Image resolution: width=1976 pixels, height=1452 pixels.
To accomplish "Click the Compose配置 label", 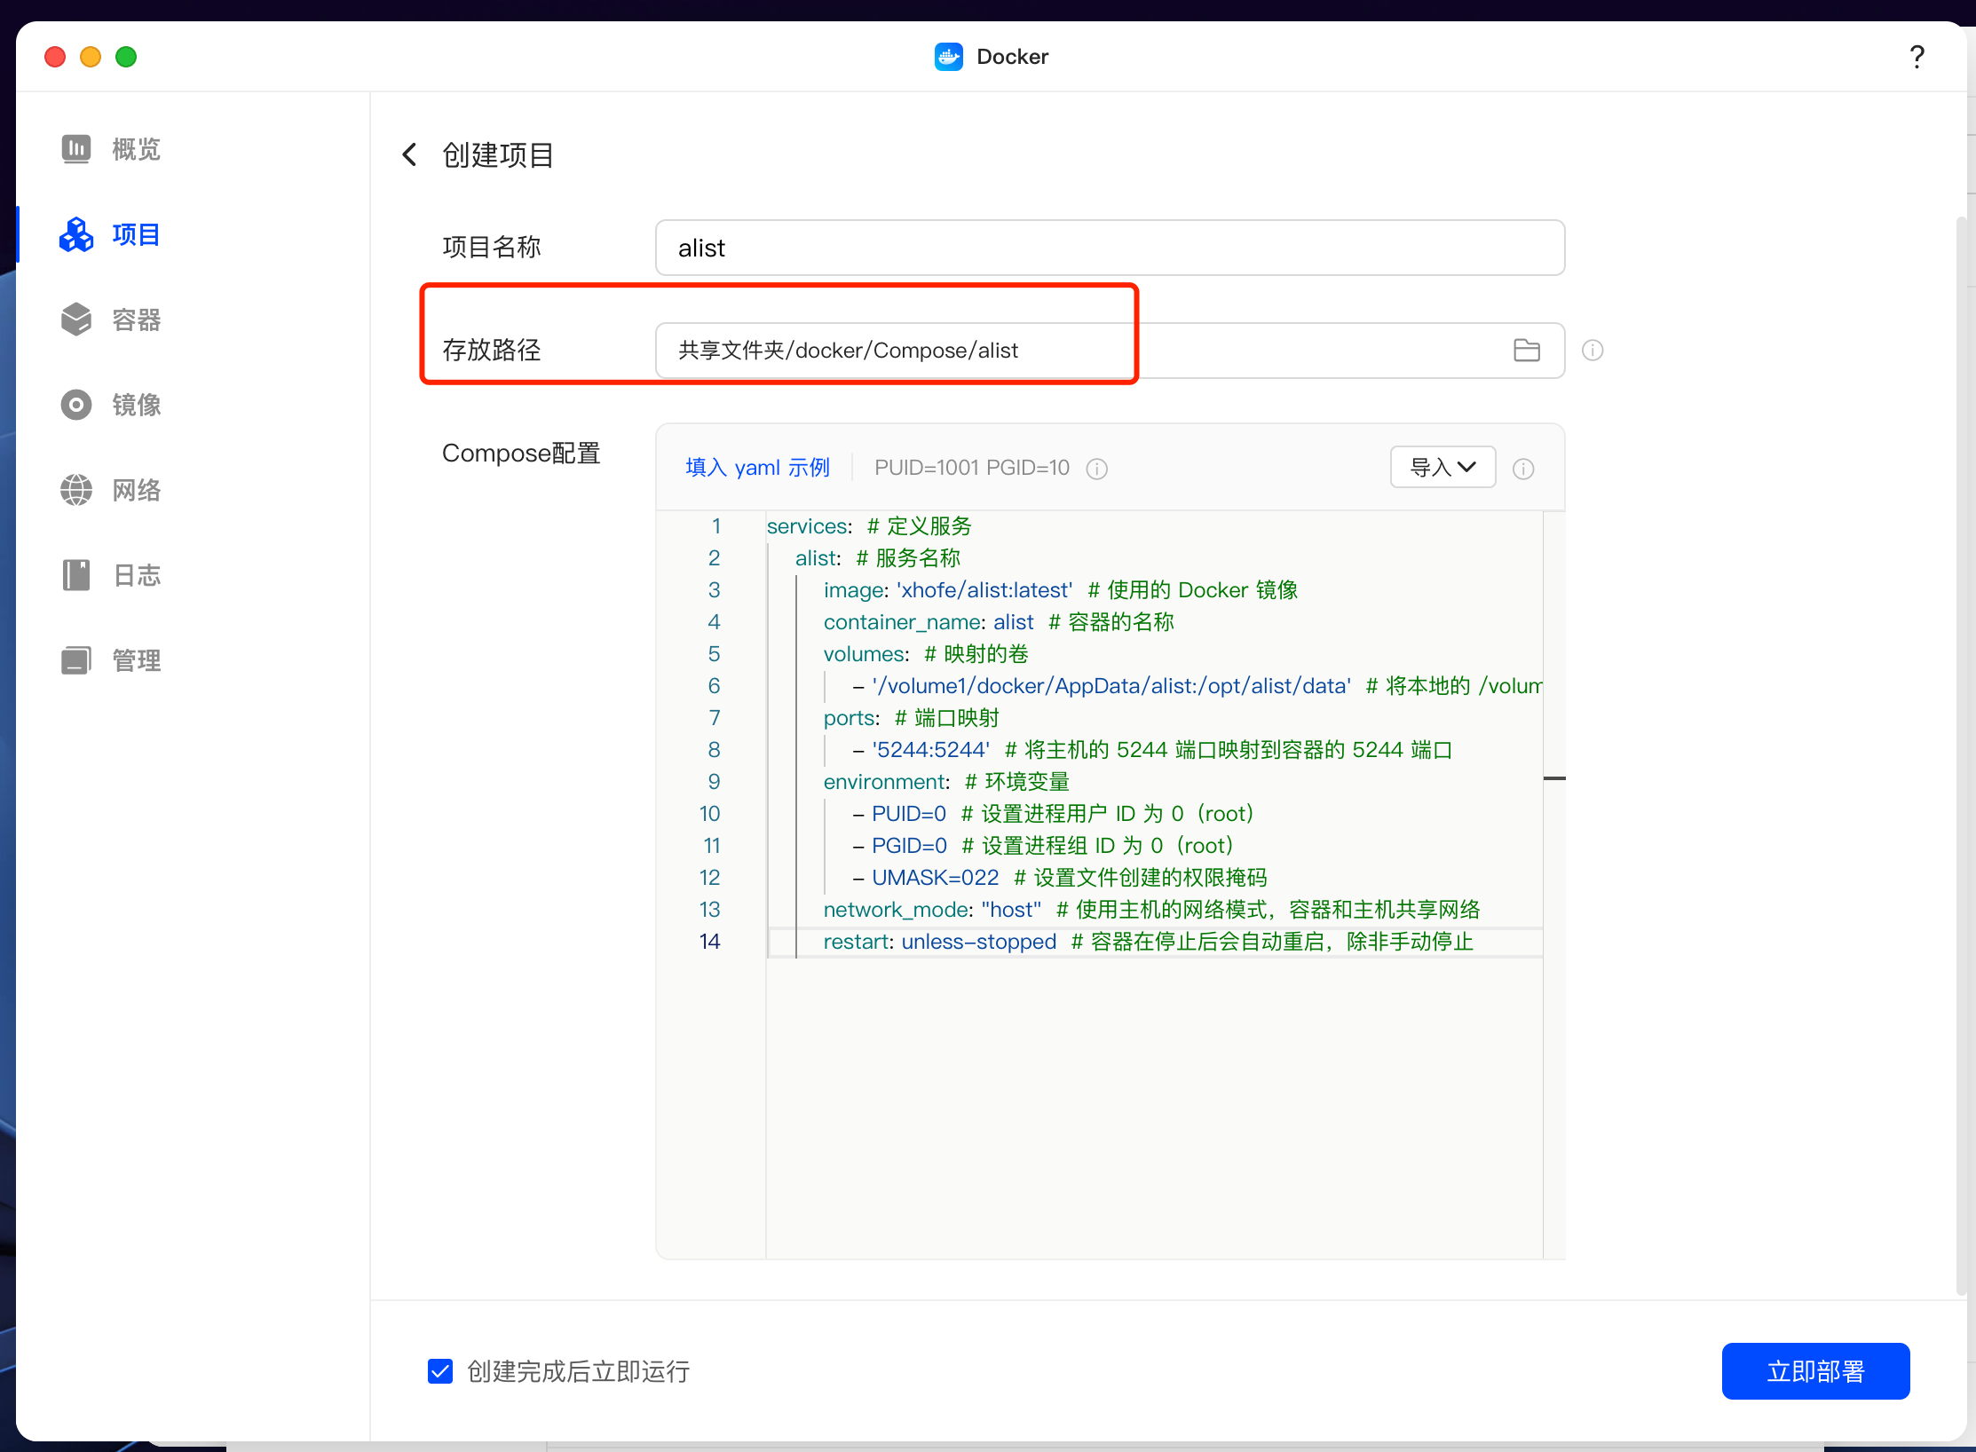I will tap(521, 454).
